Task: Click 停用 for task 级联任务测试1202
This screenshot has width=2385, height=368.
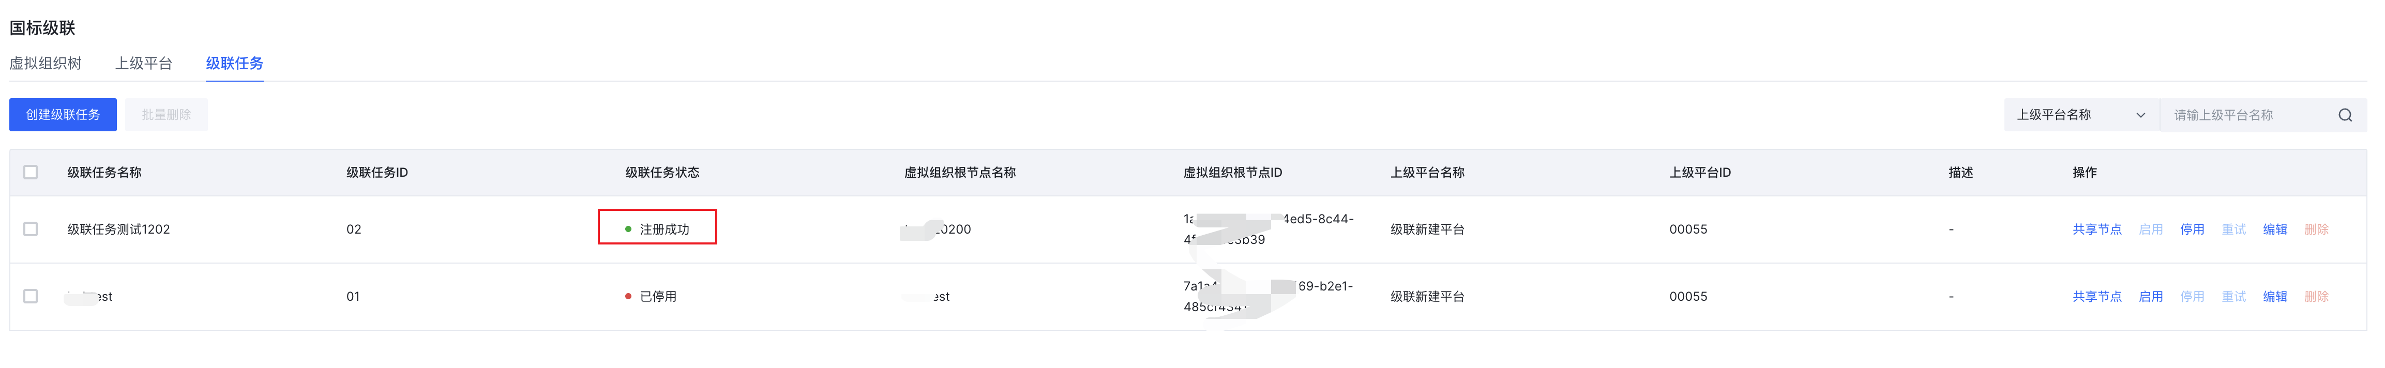Action: pos(2192,230)
